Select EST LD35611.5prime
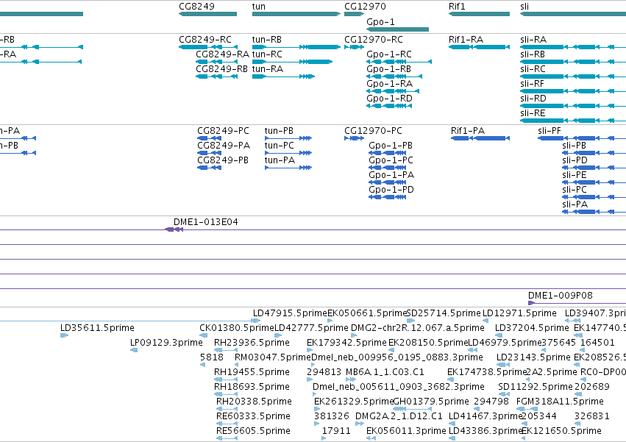 pyautogui.click(x=64, y=335)
